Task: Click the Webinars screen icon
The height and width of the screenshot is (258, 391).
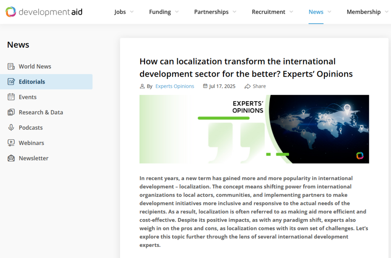Action: (11, 143)
